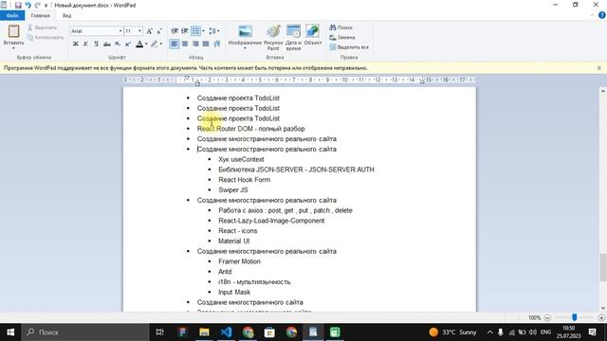Open Microsoft Store from taskbar
This screenshot has width=607, height=341.
[269, 332]
